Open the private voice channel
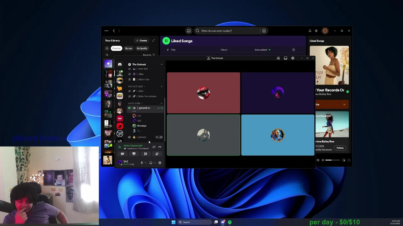Image resolution: width=403 pixels, height=226 pixels. click(145, 137)
